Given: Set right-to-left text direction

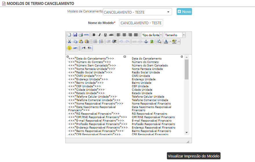Looking at the screenshot, I should click(x=89, y=48).
